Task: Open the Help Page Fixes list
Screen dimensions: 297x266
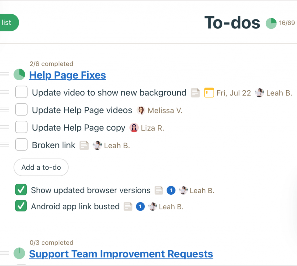Action: click(x=67, y=75)
